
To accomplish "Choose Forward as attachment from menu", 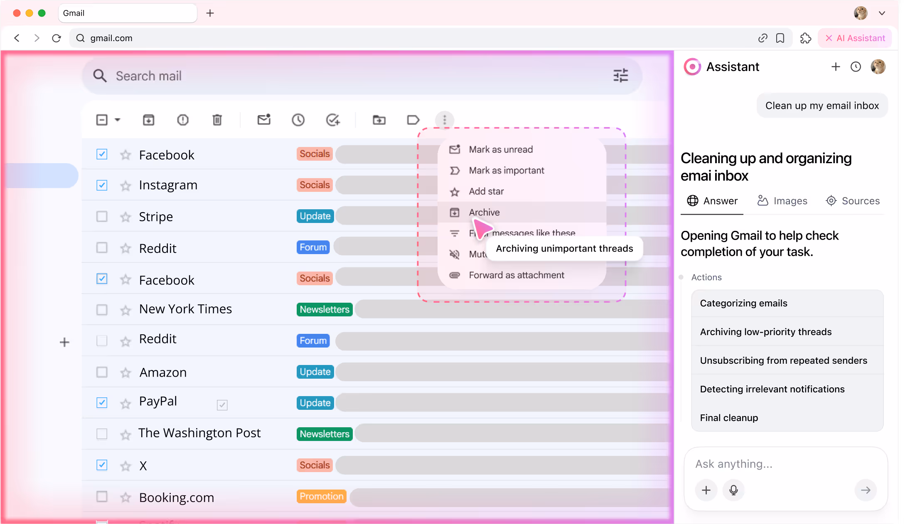I will [x=522, y=275].
